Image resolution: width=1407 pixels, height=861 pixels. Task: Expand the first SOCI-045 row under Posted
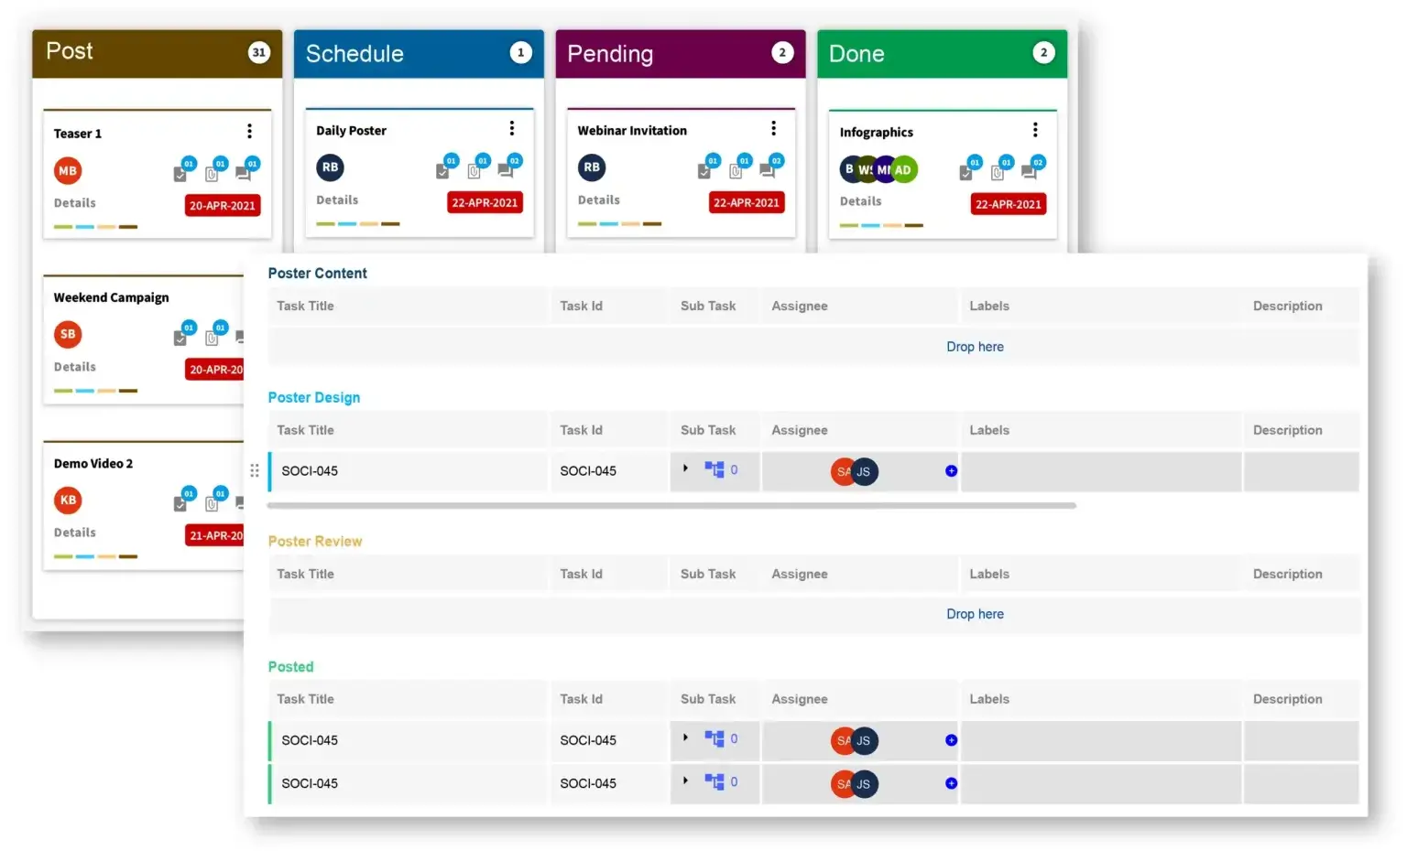[x=685, y=738]
